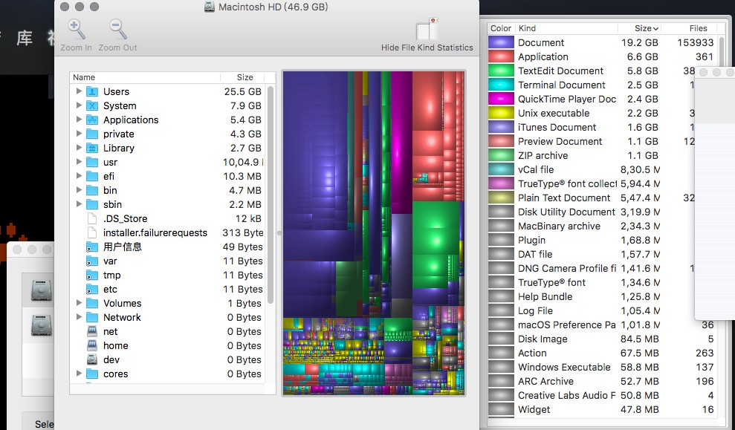The image size is (735, 430).
Task: Click the Zoom Out magnifier icon
Action: click(x=117, y=29)
